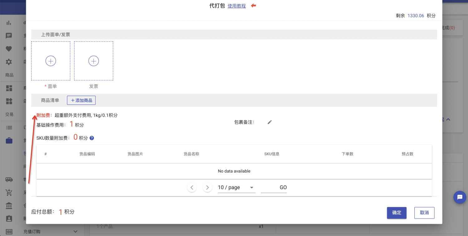Open the briefcase sidebar icon

click(x=9, y=140)
